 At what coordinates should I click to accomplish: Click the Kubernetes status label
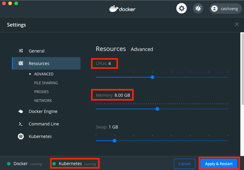pyautogui.click(x=70, y=164)
